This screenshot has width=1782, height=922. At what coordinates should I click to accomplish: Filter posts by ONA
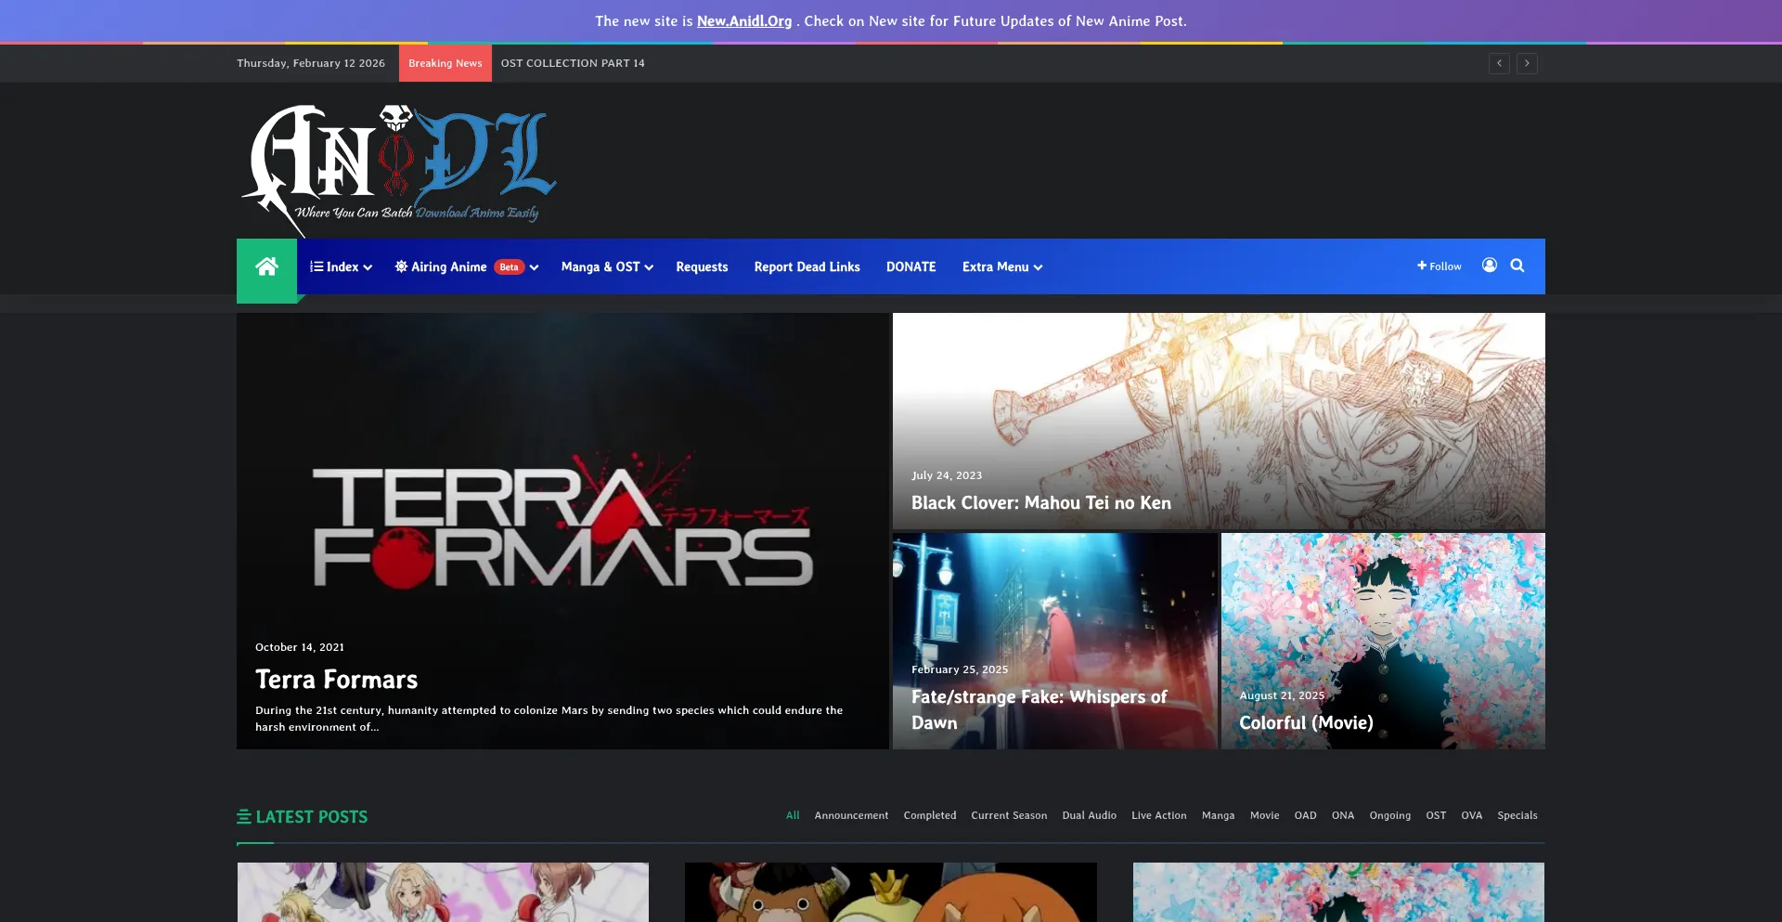1342,815
